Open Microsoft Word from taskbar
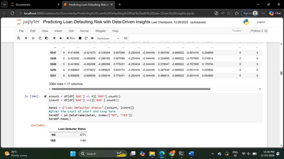The width and height of the screenshot is (284, 159). pyautogui.click(x=191, y=154)
